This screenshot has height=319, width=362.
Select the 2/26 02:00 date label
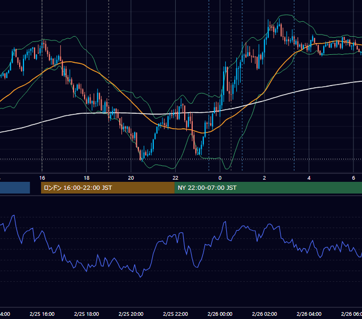point(265,314)
